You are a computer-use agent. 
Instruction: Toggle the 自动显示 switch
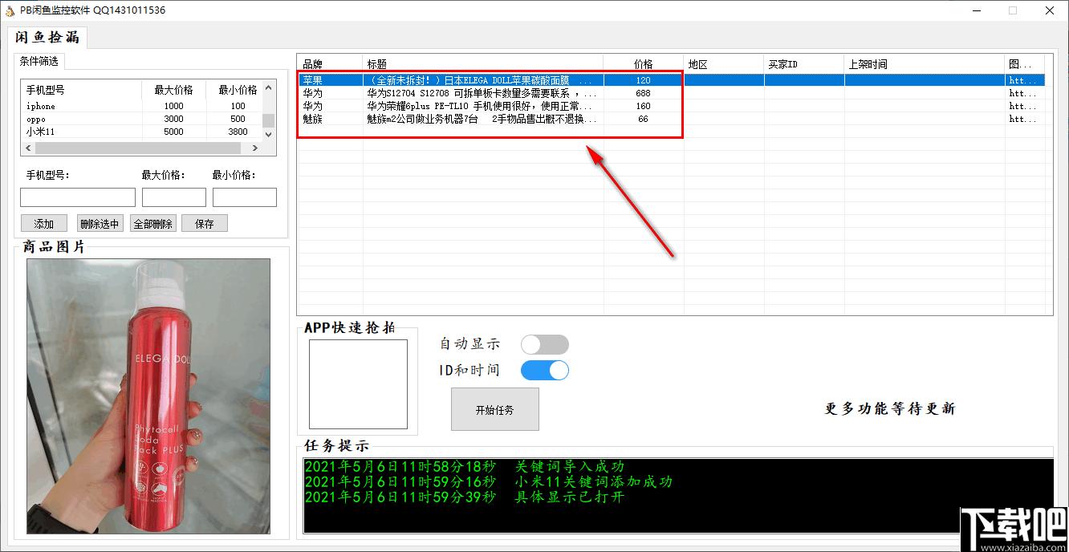(x=545, y=344)
